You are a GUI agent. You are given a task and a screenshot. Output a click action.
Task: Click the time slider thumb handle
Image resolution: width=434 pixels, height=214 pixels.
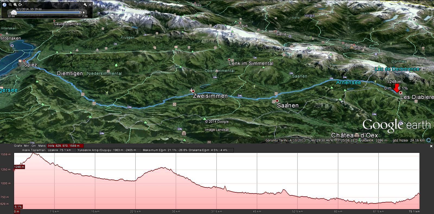(14, 12)
